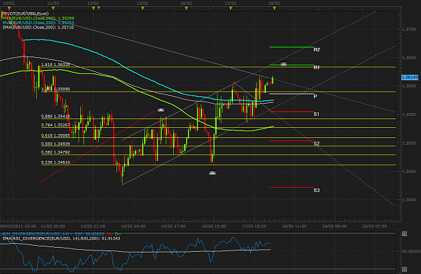Click the Fibonacci label 0.382 1.34792
The height and width of the screenshot is (274, 421).
point(55,152)
